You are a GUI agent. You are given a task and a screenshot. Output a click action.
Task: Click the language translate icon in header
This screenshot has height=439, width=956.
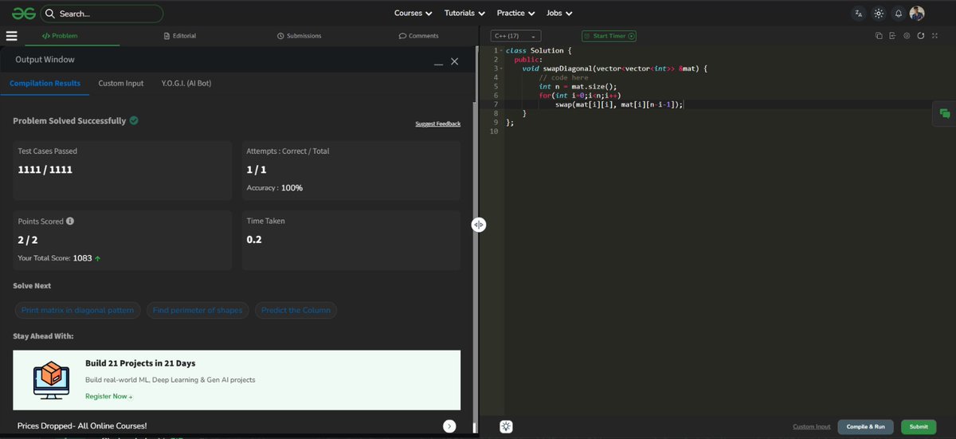click(x=858, y=14)
